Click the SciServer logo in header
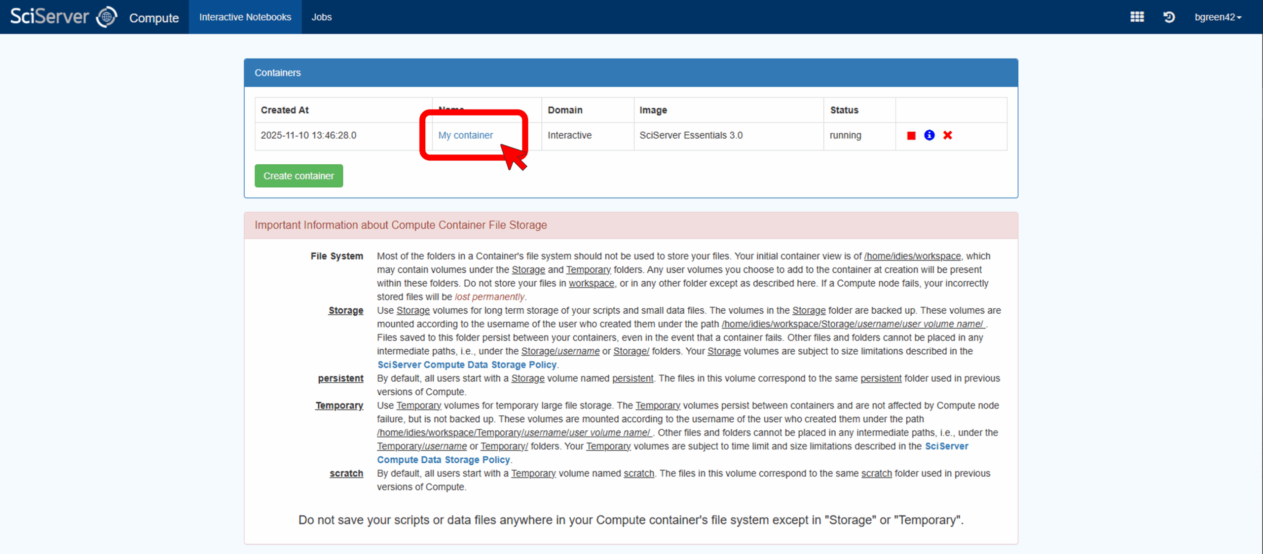The image size is (1263, 554). pyautogui.click(x=63, y=17)
